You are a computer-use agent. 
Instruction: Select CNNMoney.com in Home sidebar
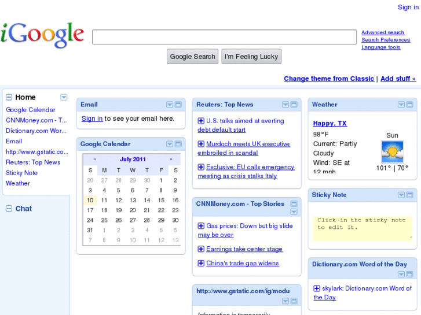(36, 120)
